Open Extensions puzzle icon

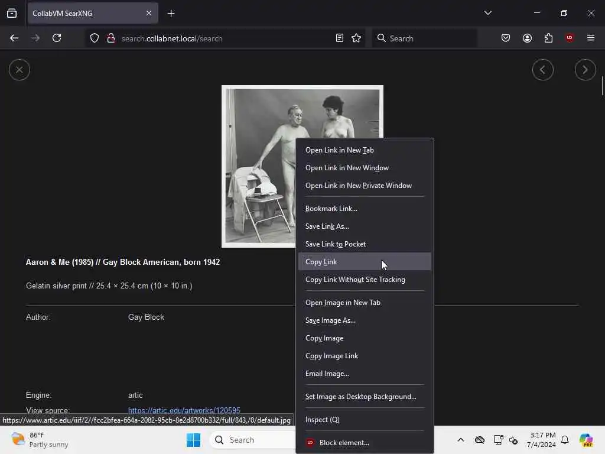548,38
